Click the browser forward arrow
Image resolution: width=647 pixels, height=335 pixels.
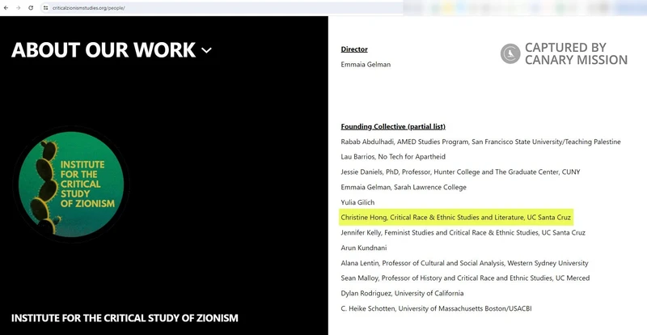[x=18, y=7]
